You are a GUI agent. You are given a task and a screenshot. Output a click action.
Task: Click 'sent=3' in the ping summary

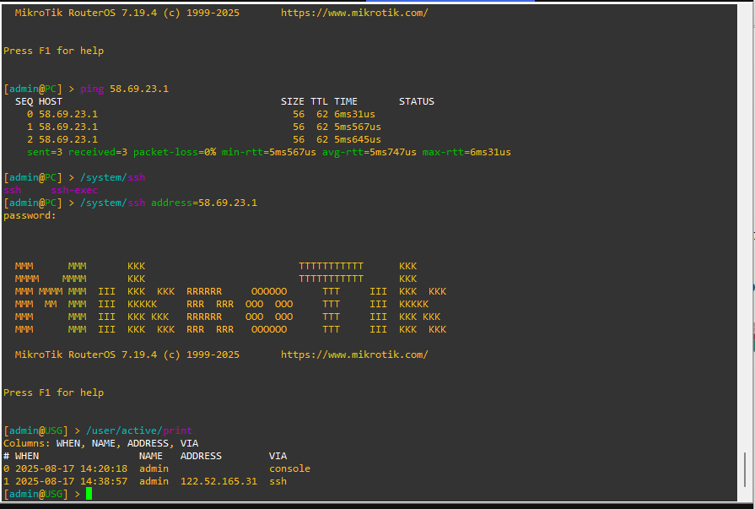pyautogui.click(x=45, y=152)
